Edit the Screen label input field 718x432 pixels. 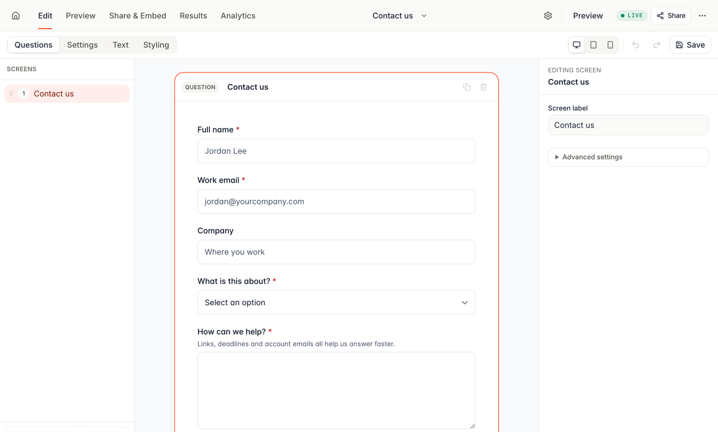(628, 125)
